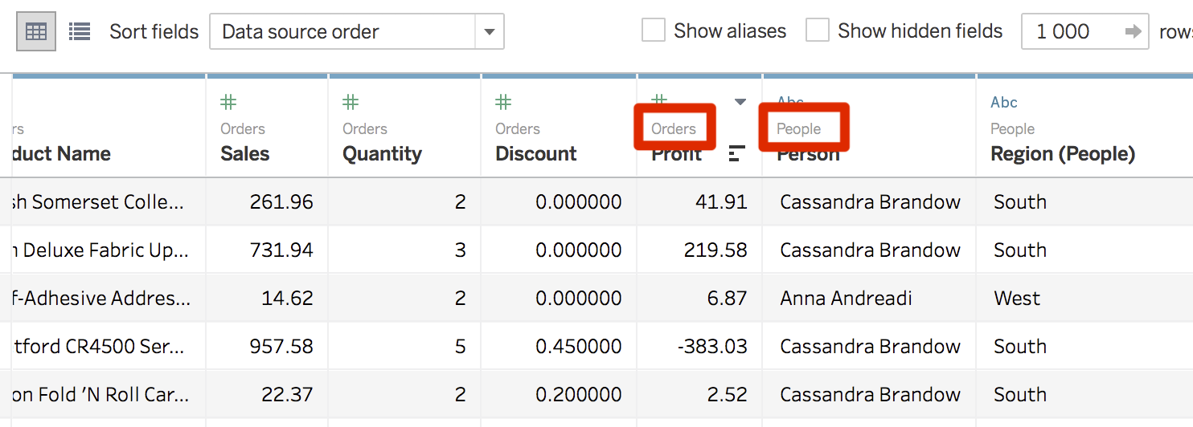The height and width of the screenshot is (427, 1193).
Task: Select the Quantity column header
Action: point(382,153)
